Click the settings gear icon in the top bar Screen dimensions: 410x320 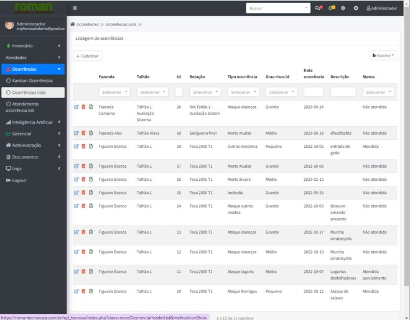(343, 8)
